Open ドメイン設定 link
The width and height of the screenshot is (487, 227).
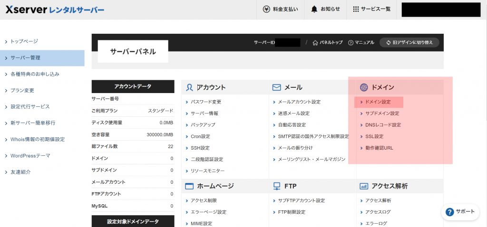[x=378, y=102]
